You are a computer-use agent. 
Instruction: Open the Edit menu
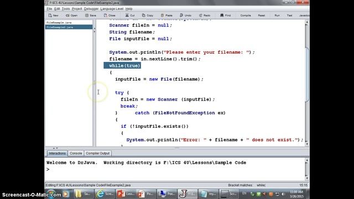pos(57,9)
